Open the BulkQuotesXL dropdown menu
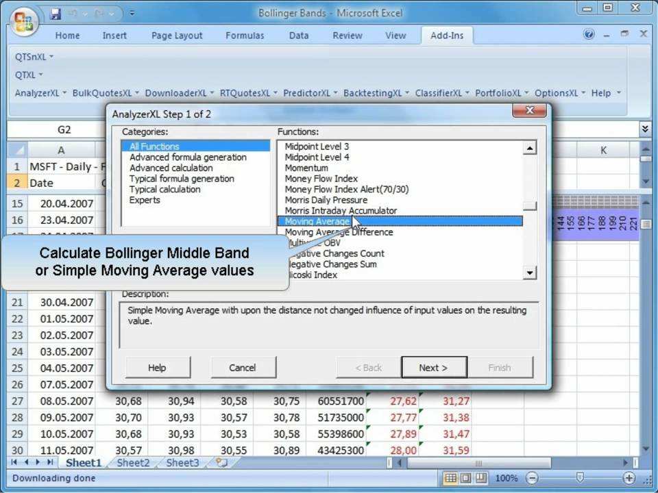 106,93
